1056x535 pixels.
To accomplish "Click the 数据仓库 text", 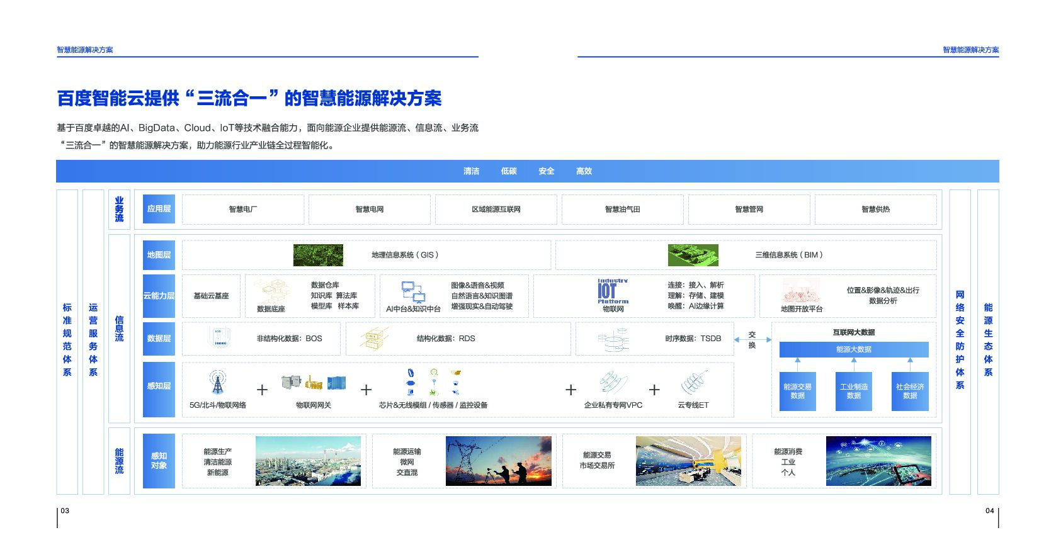I will (x=325, y=285).
